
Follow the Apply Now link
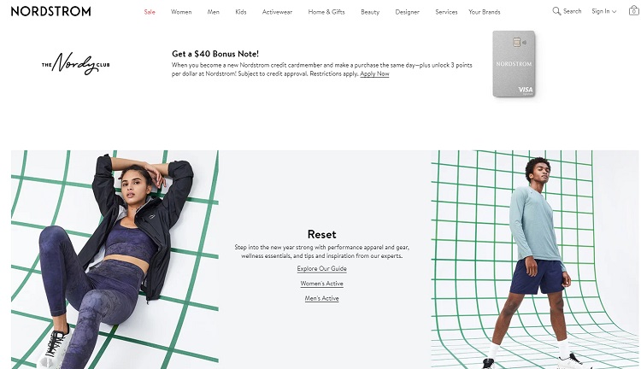[374, 74]
